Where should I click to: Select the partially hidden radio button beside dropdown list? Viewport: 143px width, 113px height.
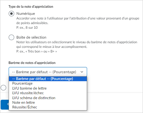pos(3,88)
